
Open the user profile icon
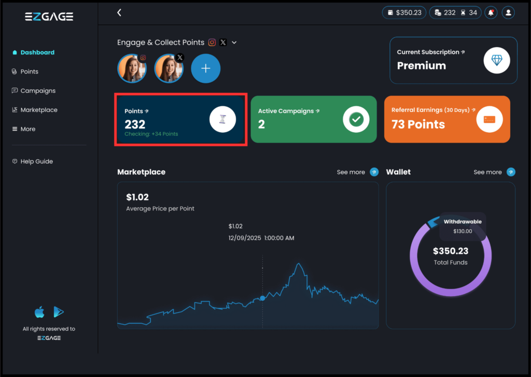pos(508,12)
